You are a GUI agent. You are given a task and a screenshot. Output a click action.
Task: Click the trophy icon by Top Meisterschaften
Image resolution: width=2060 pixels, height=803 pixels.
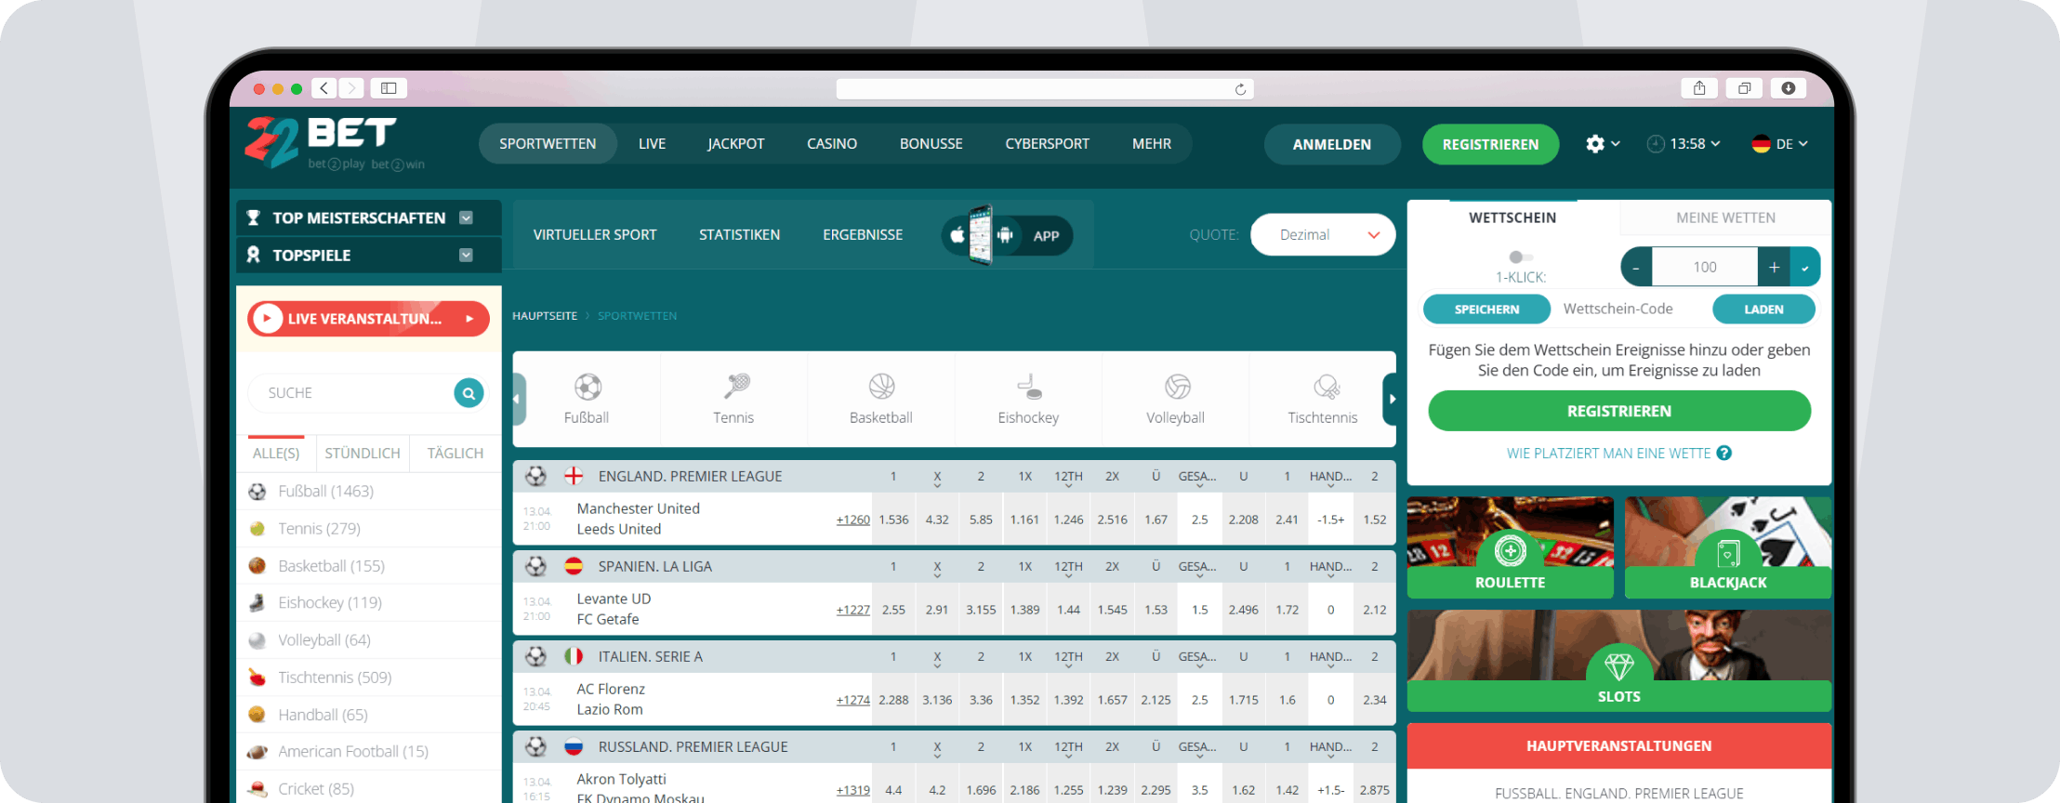pos(253,217)
